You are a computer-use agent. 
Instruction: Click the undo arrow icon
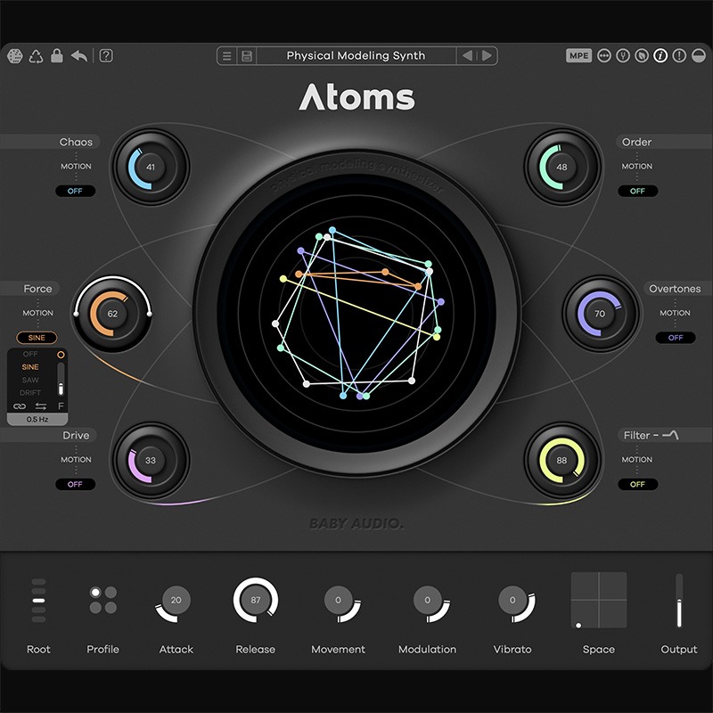coord(79,56)
